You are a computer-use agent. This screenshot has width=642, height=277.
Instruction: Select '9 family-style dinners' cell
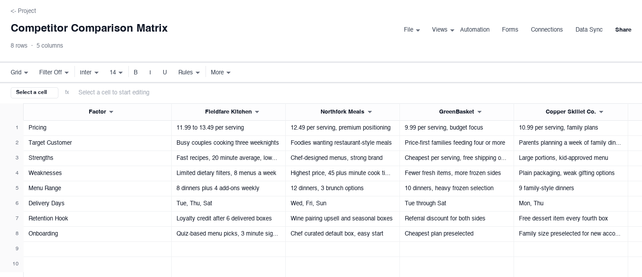571,188
